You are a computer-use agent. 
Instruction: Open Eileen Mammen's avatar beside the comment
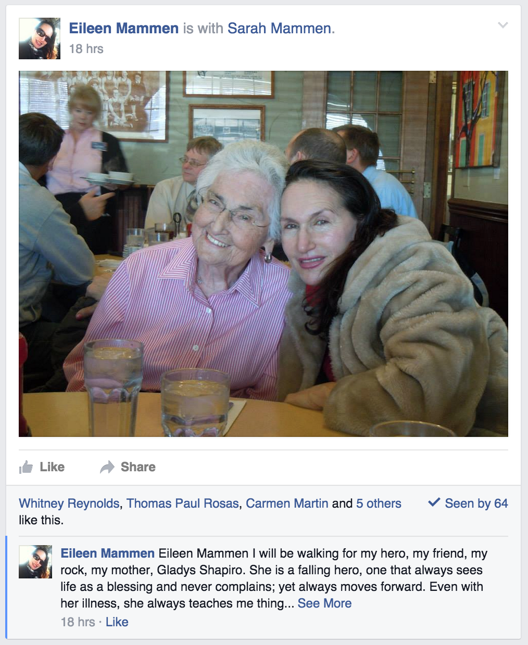point(35,562)
